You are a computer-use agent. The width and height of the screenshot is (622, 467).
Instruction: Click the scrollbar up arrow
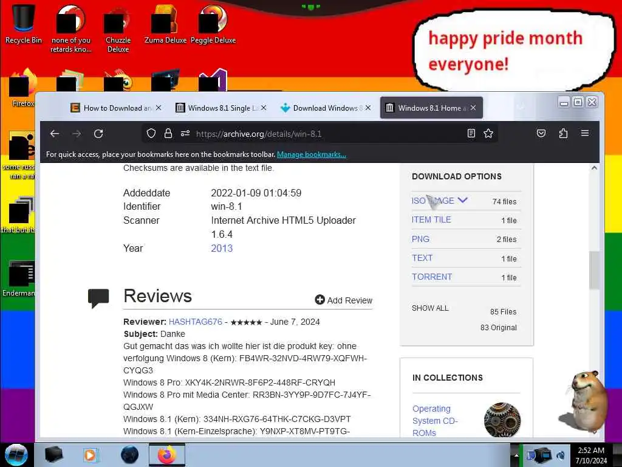[x=594, y=168]
